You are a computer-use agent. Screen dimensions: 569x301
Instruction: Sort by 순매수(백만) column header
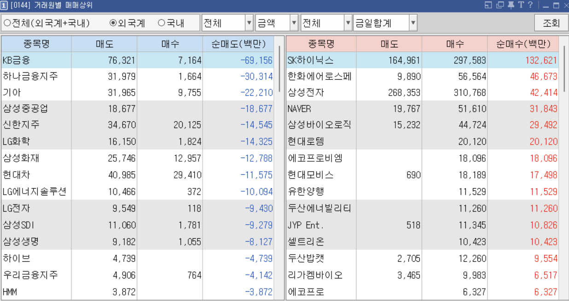523,44
